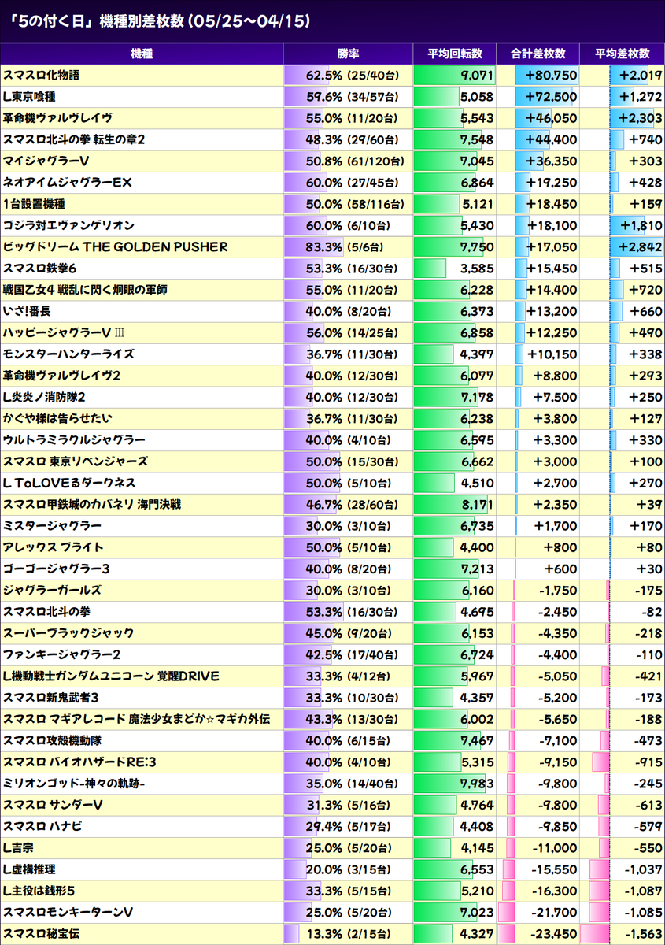Click 戦国乙女4 戦乱に閃く炯眼の軍師 name
Screen dimensions: 665x945
(85, 290)
